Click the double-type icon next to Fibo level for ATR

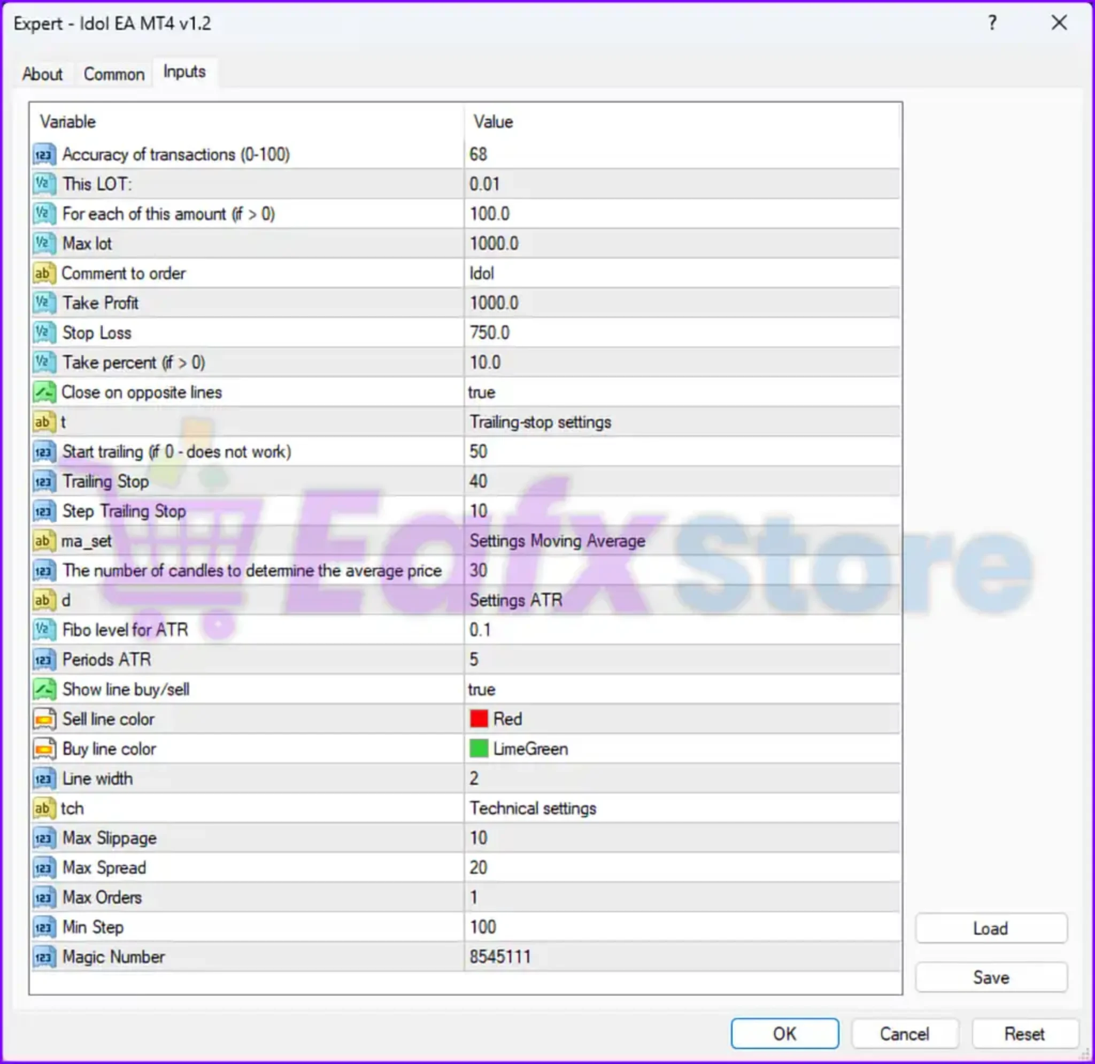pos(44,630)
